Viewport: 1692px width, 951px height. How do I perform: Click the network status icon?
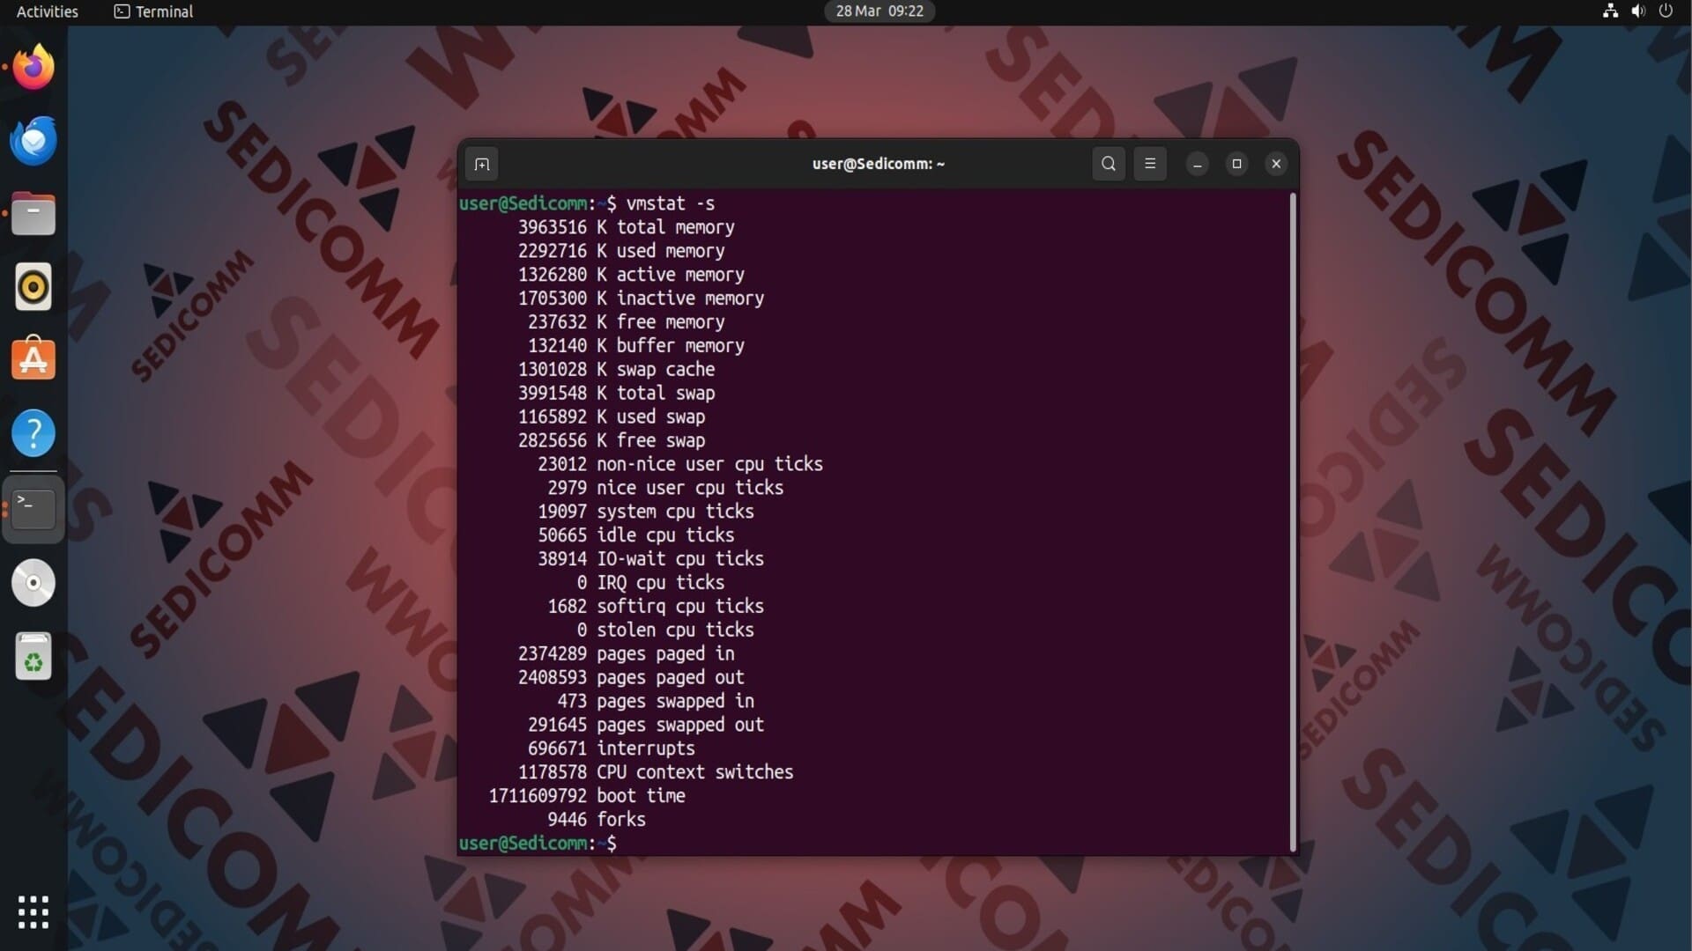(1610, 11)
